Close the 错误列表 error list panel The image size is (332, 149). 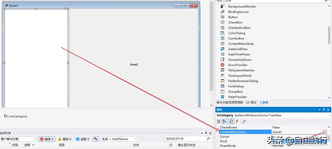[x=210, y=133]
